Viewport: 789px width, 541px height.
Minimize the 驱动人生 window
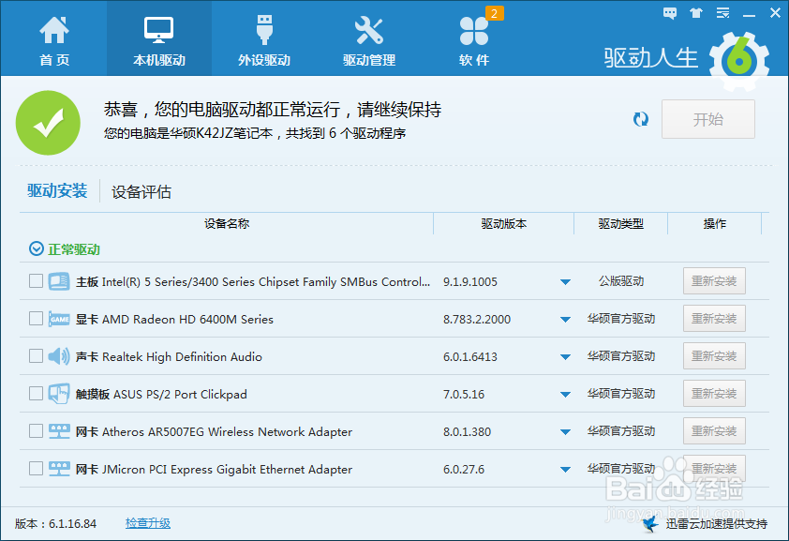click(750, 13)
